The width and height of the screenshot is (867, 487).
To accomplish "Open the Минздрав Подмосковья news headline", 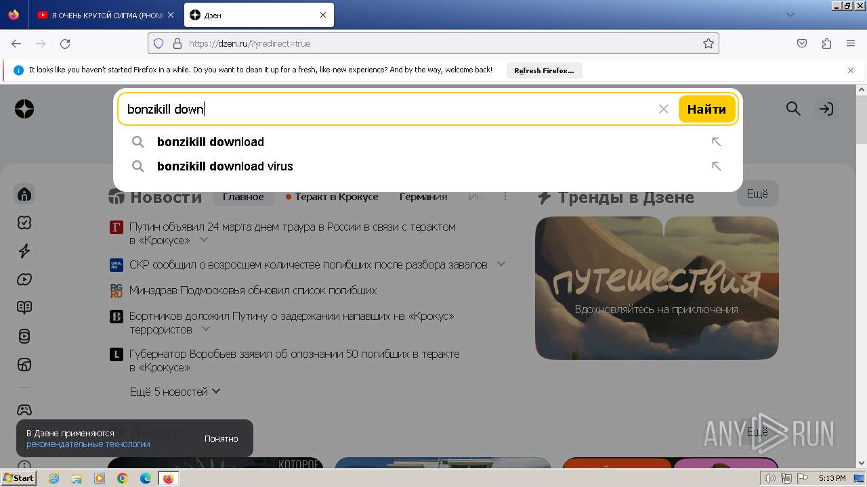I will [253, 290].
